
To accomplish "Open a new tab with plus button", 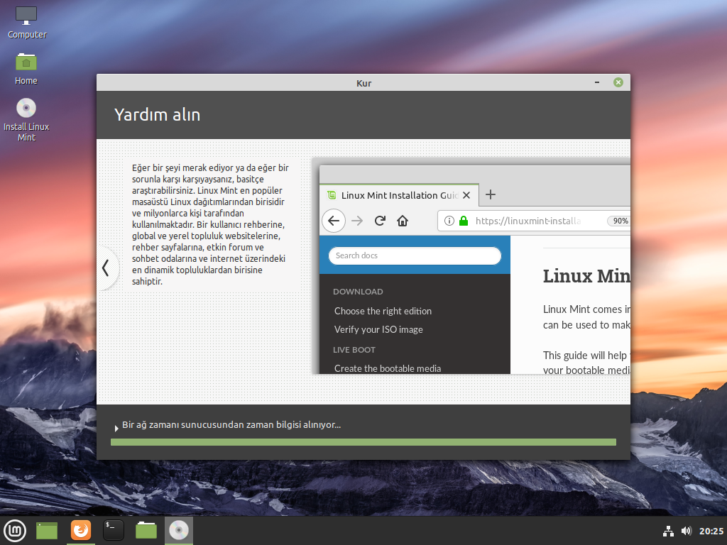I will point(491,194).
